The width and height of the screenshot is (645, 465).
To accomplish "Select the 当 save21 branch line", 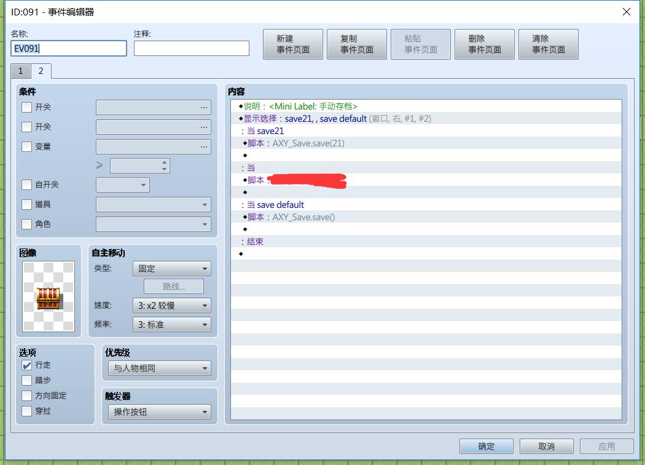I will click(426, 131).
